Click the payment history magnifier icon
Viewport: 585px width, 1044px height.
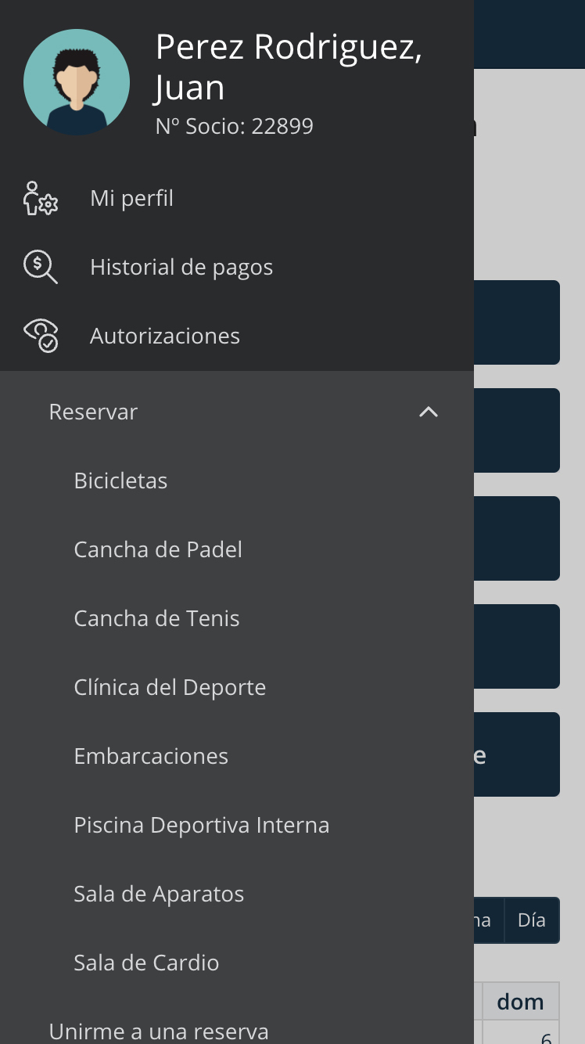click(41, 267)
